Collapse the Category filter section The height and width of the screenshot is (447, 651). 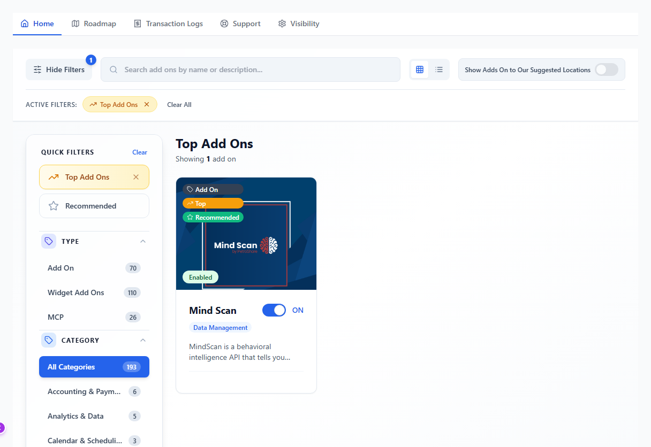coord(143,340)
